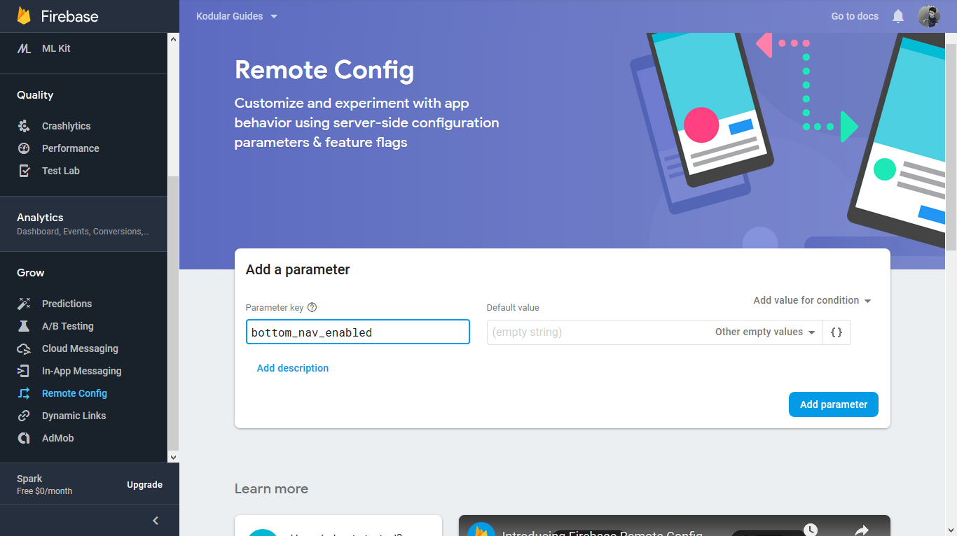Click the Crashlytics icon in sidebar
957x536 pixels.
[x=24, y=126]
